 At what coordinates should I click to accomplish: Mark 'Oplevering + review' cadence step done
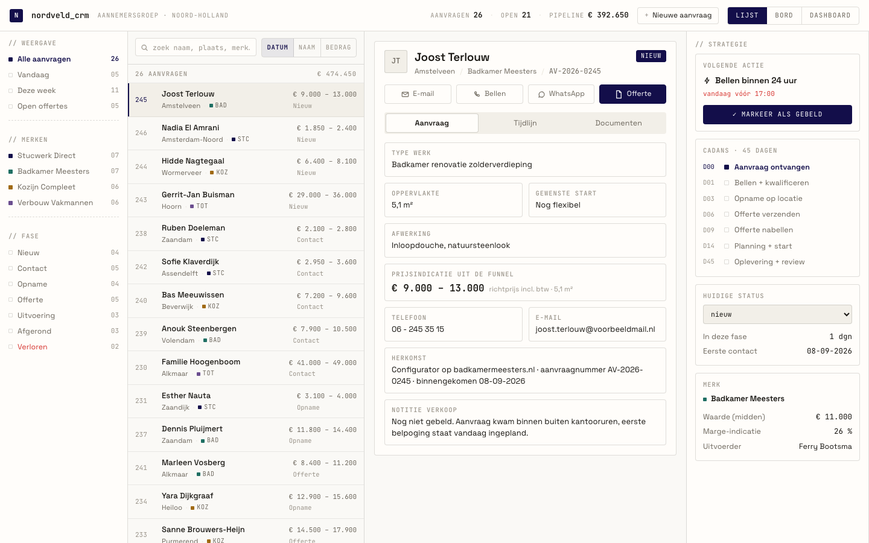727,262
